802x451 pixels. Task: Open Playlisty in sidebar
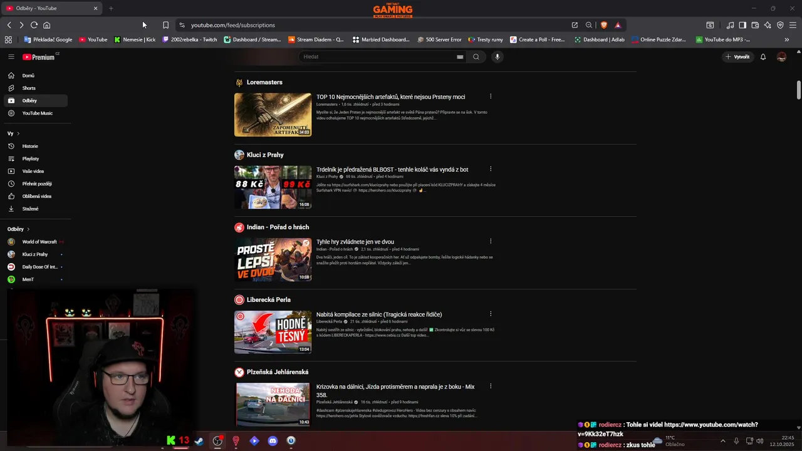pos(36,158)
